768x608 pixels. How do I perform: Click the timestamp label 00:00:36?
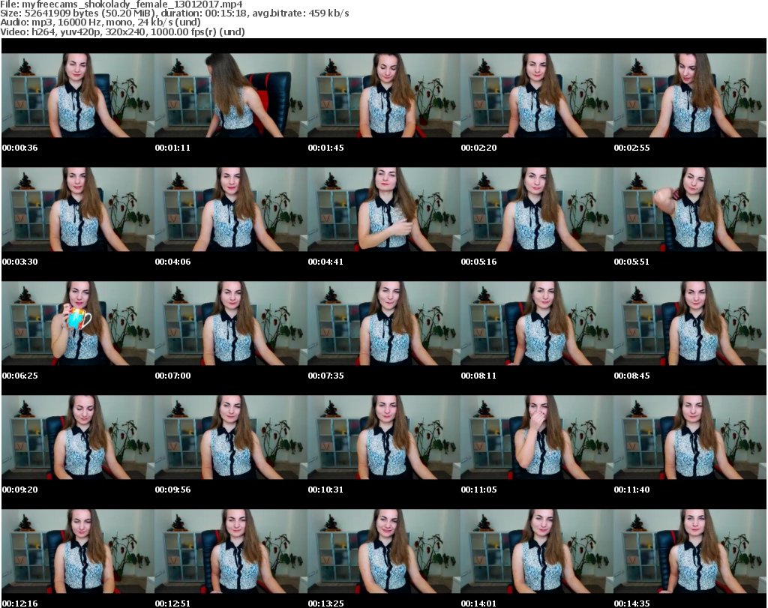[x=19, y=148]
